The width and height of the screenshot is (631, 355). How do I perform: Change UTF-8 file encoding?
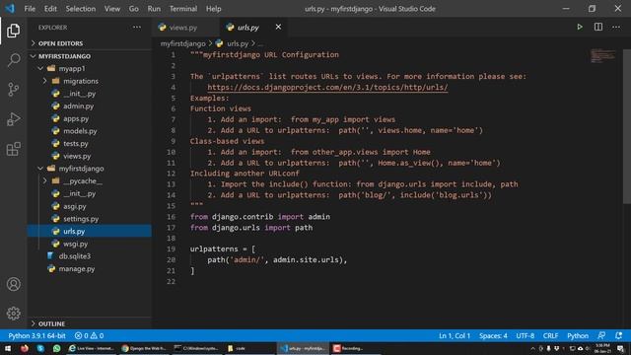coord(526,335)
